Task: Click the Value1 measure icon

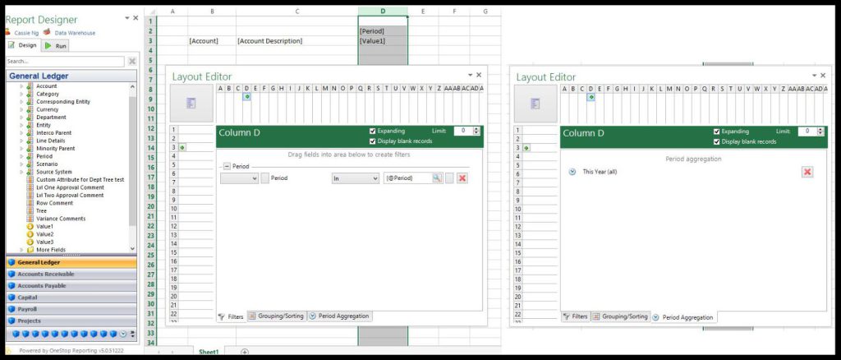Action: tap(30, 226)
